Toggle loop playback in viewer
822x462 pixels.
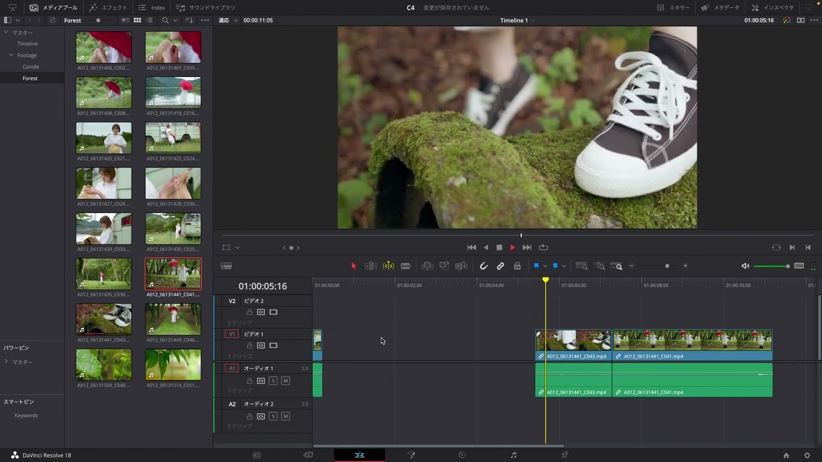[x=543, y=248]
